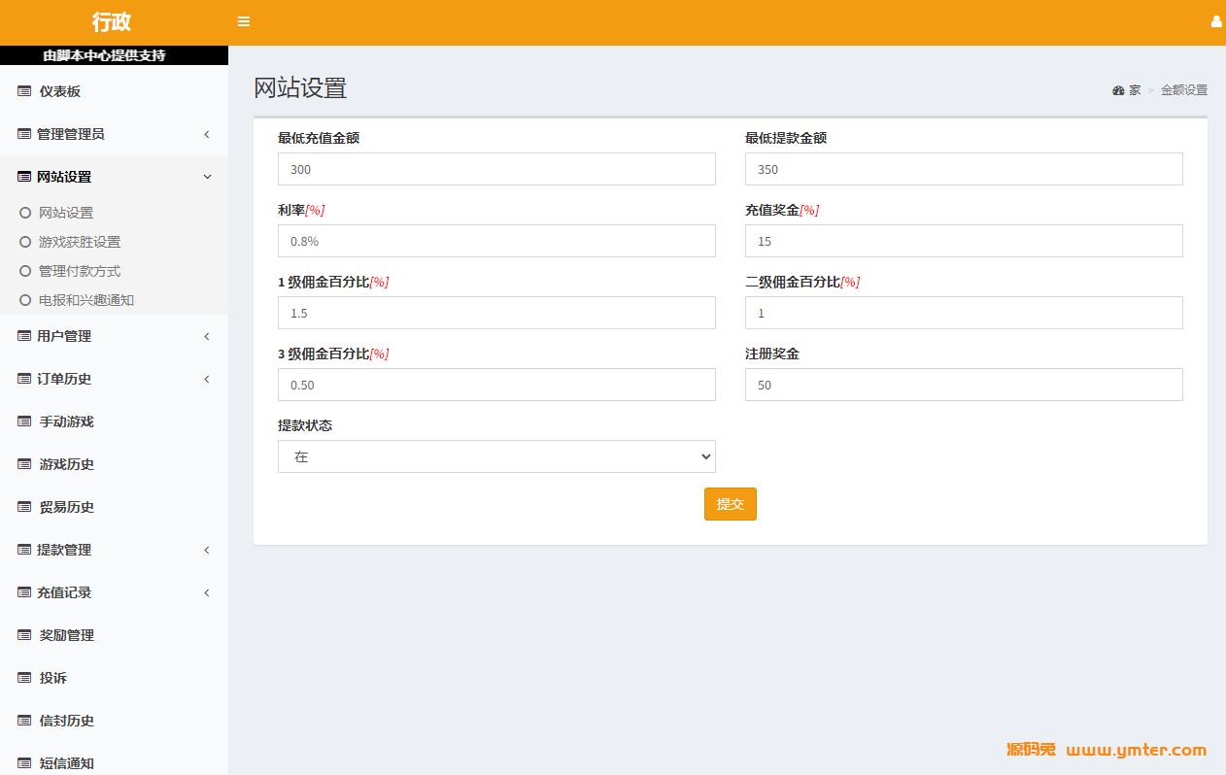This screenshot has height=775, width=1226.
Task: Click the icon beside 信封历史
Action: click(24, 721)
